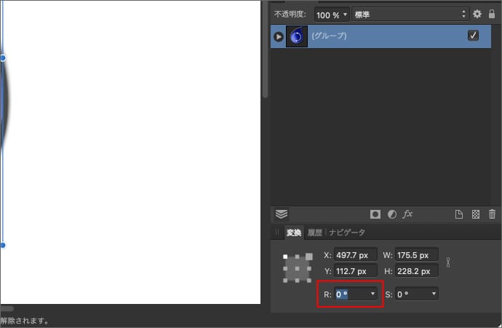The image size is (502, 328).
Task: Open the R rotation angle dropdown
Action: tap(373, 294)
